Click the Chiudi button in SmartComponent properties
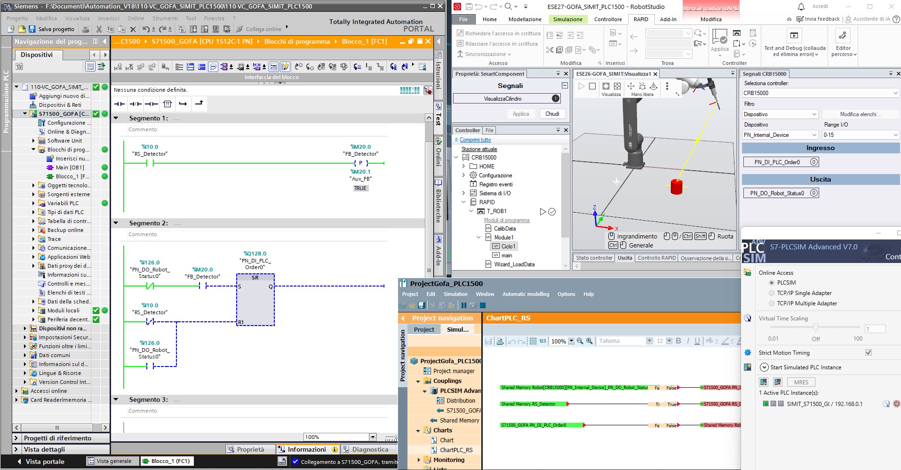Viewport: 901px width, 470px height. (552, 114)
